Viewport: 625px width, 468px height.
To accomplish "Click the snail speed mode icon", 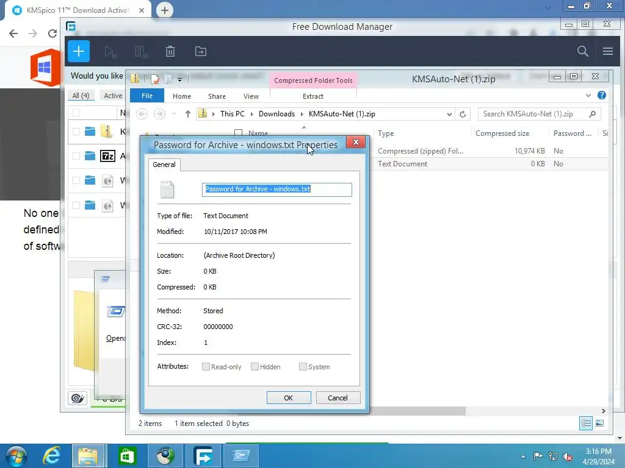I will click(x=78, y=398).
